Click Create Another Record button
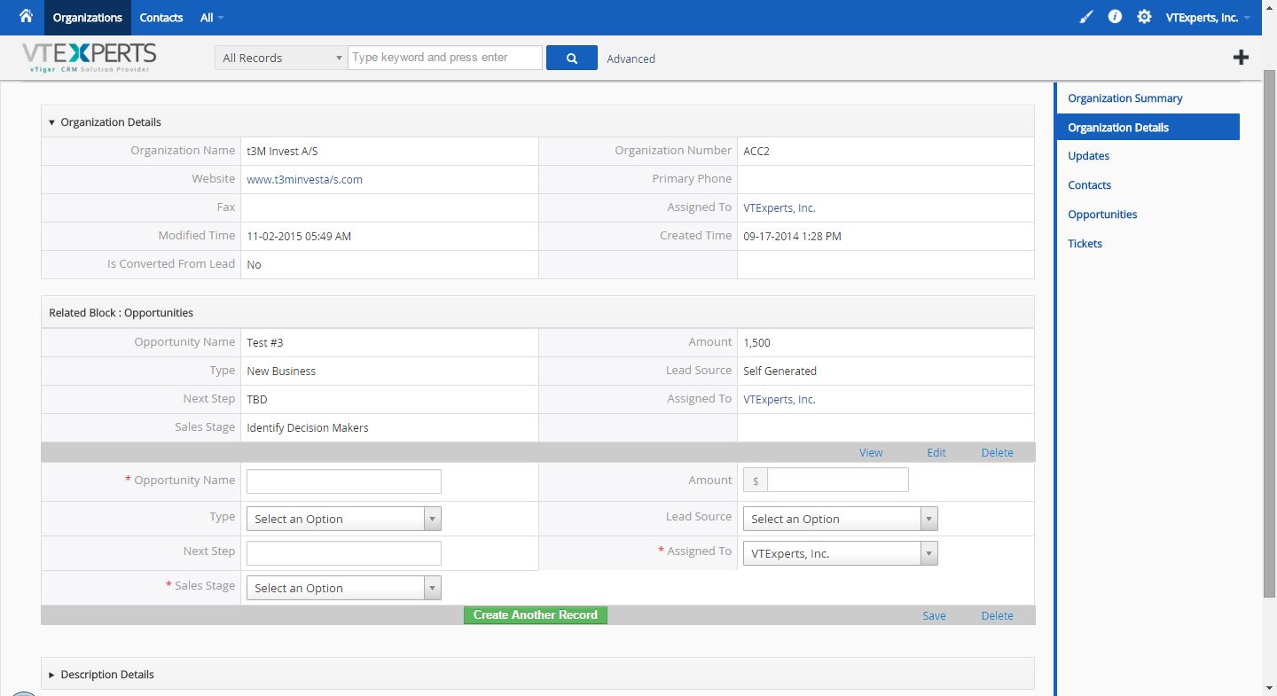 click(x=536, y=615)
